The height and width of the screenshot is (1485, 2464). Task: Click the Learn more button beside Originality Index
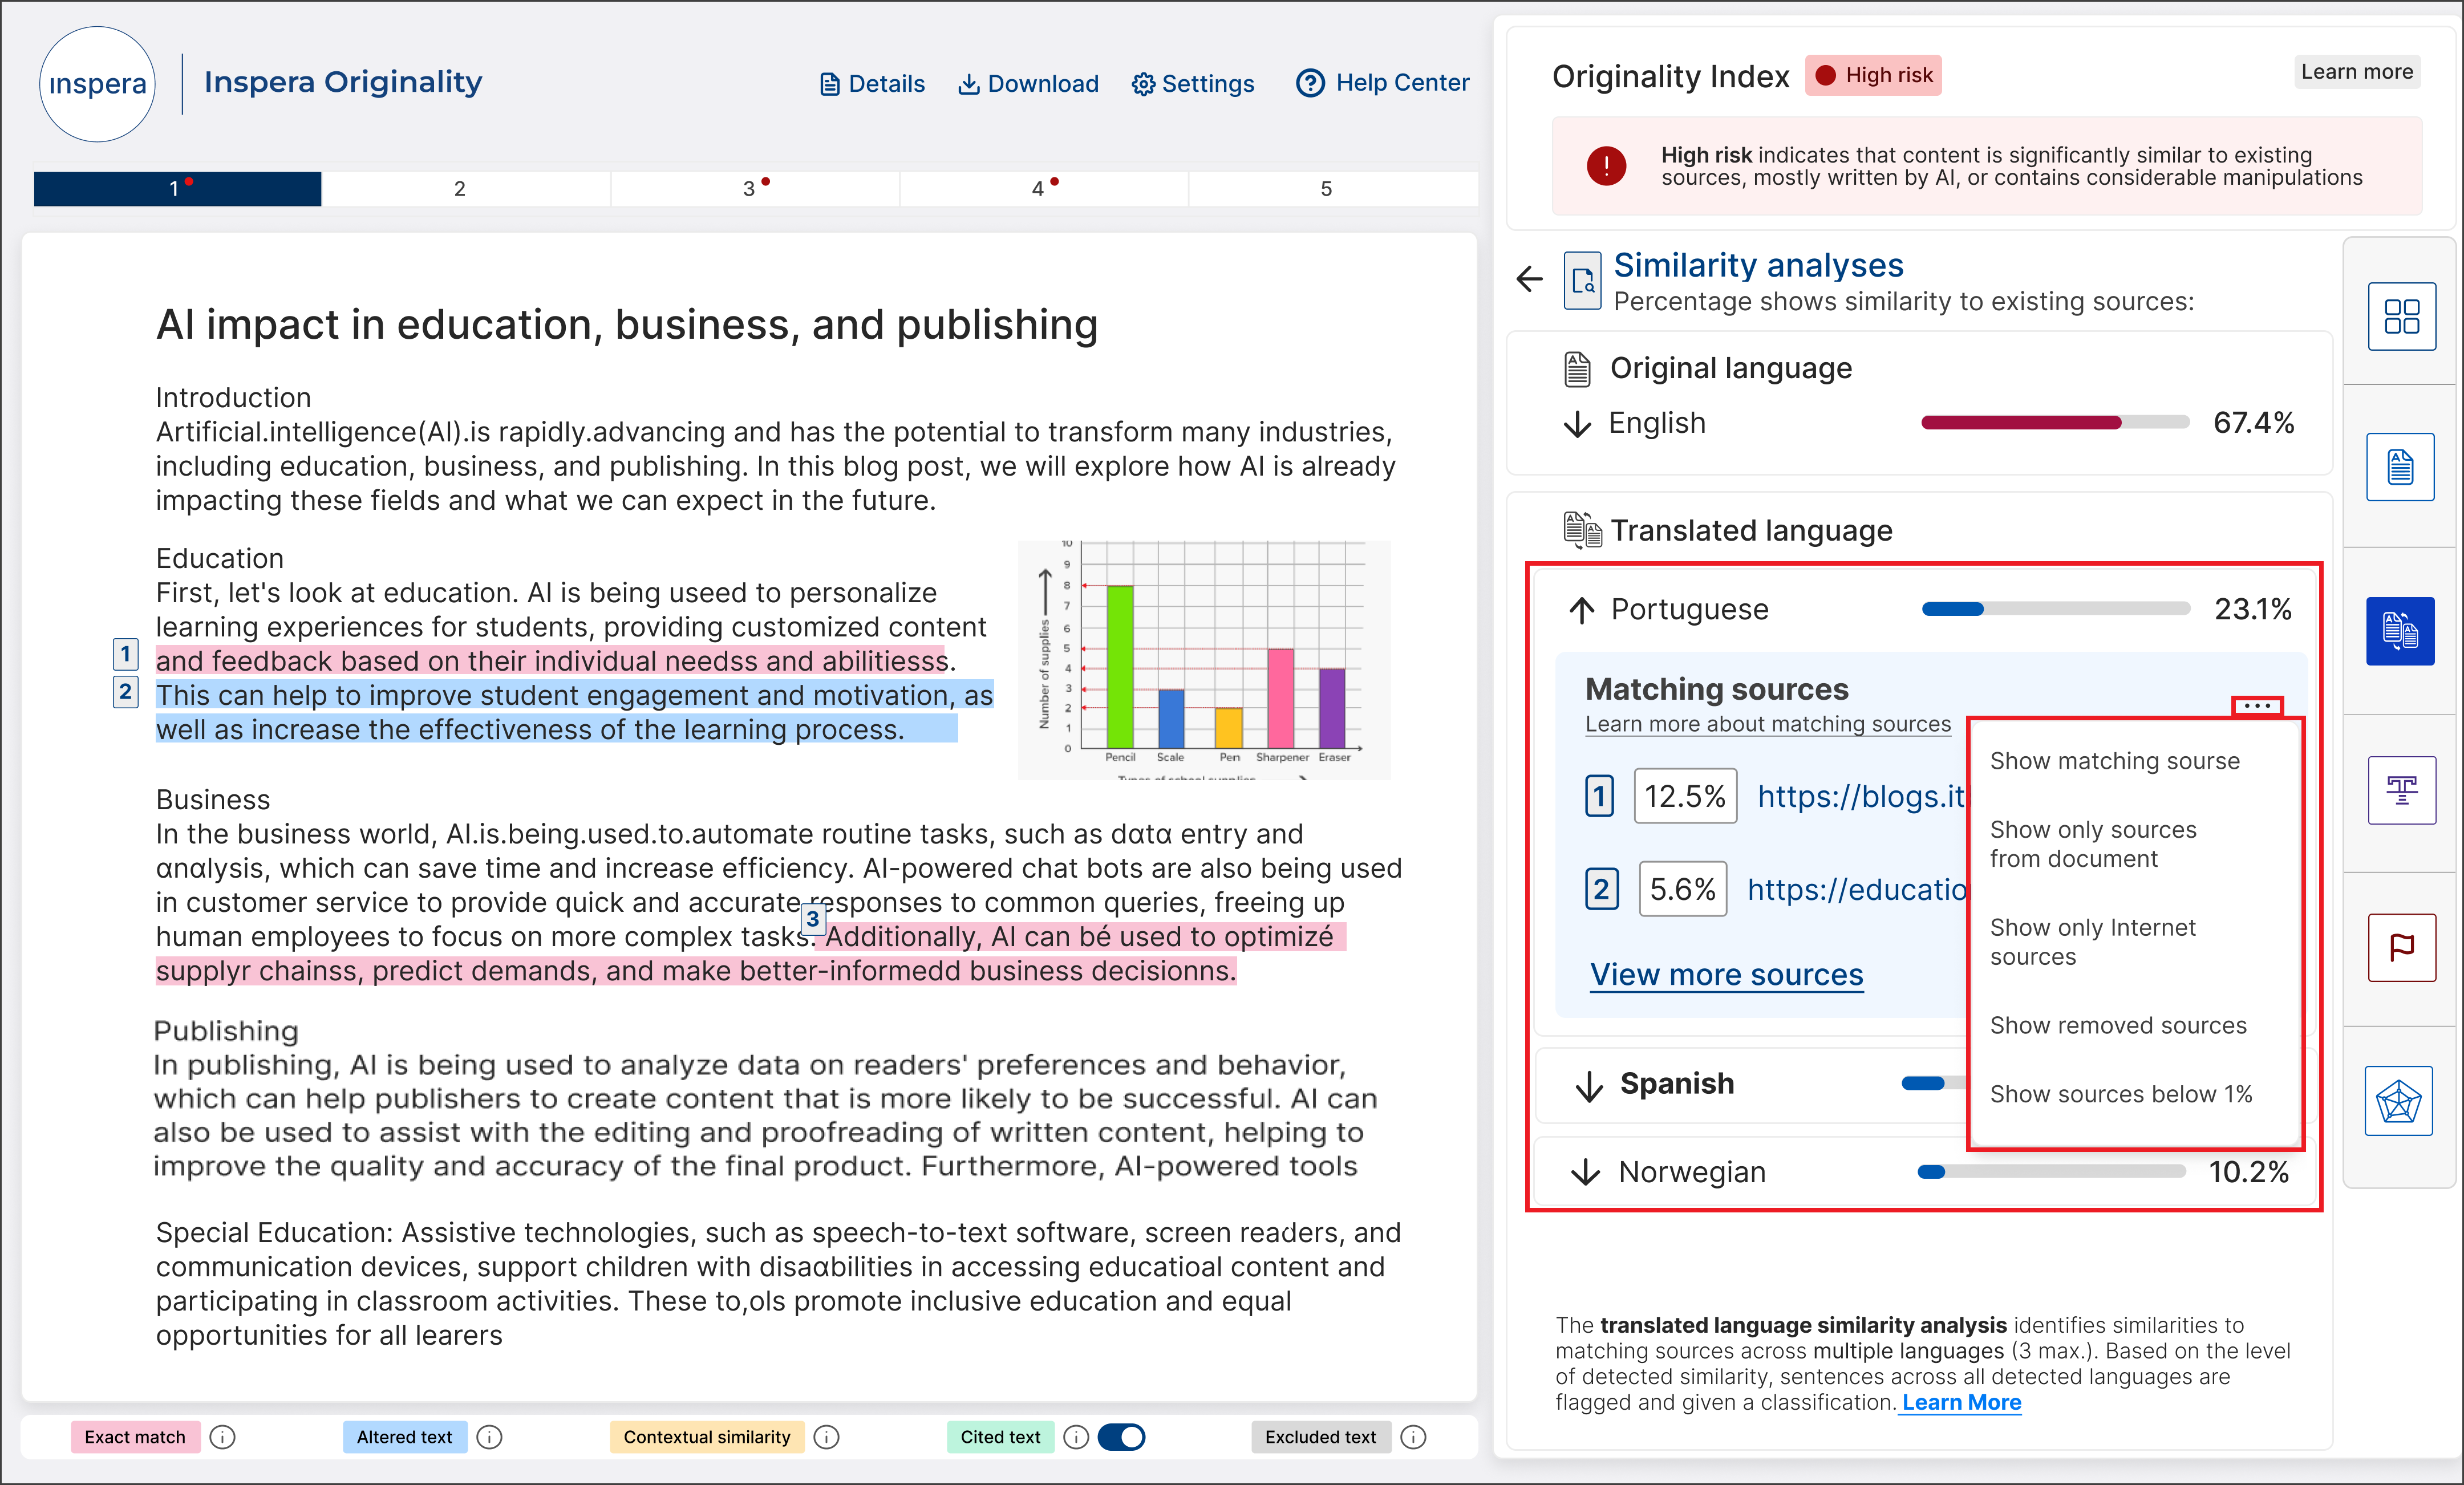pos(2357,71)
